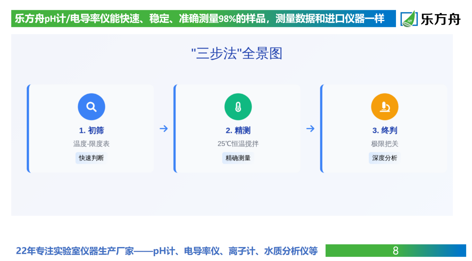
Task: Click the footer text about 22年专注实验室仪器
Action: click(167, 251)
